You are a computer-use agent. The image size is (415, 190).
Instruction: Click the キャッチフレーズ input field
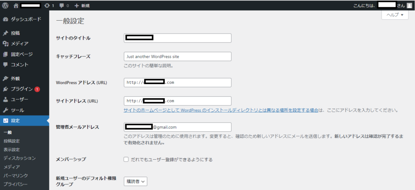pyautogui.click(x=178, y=57)
